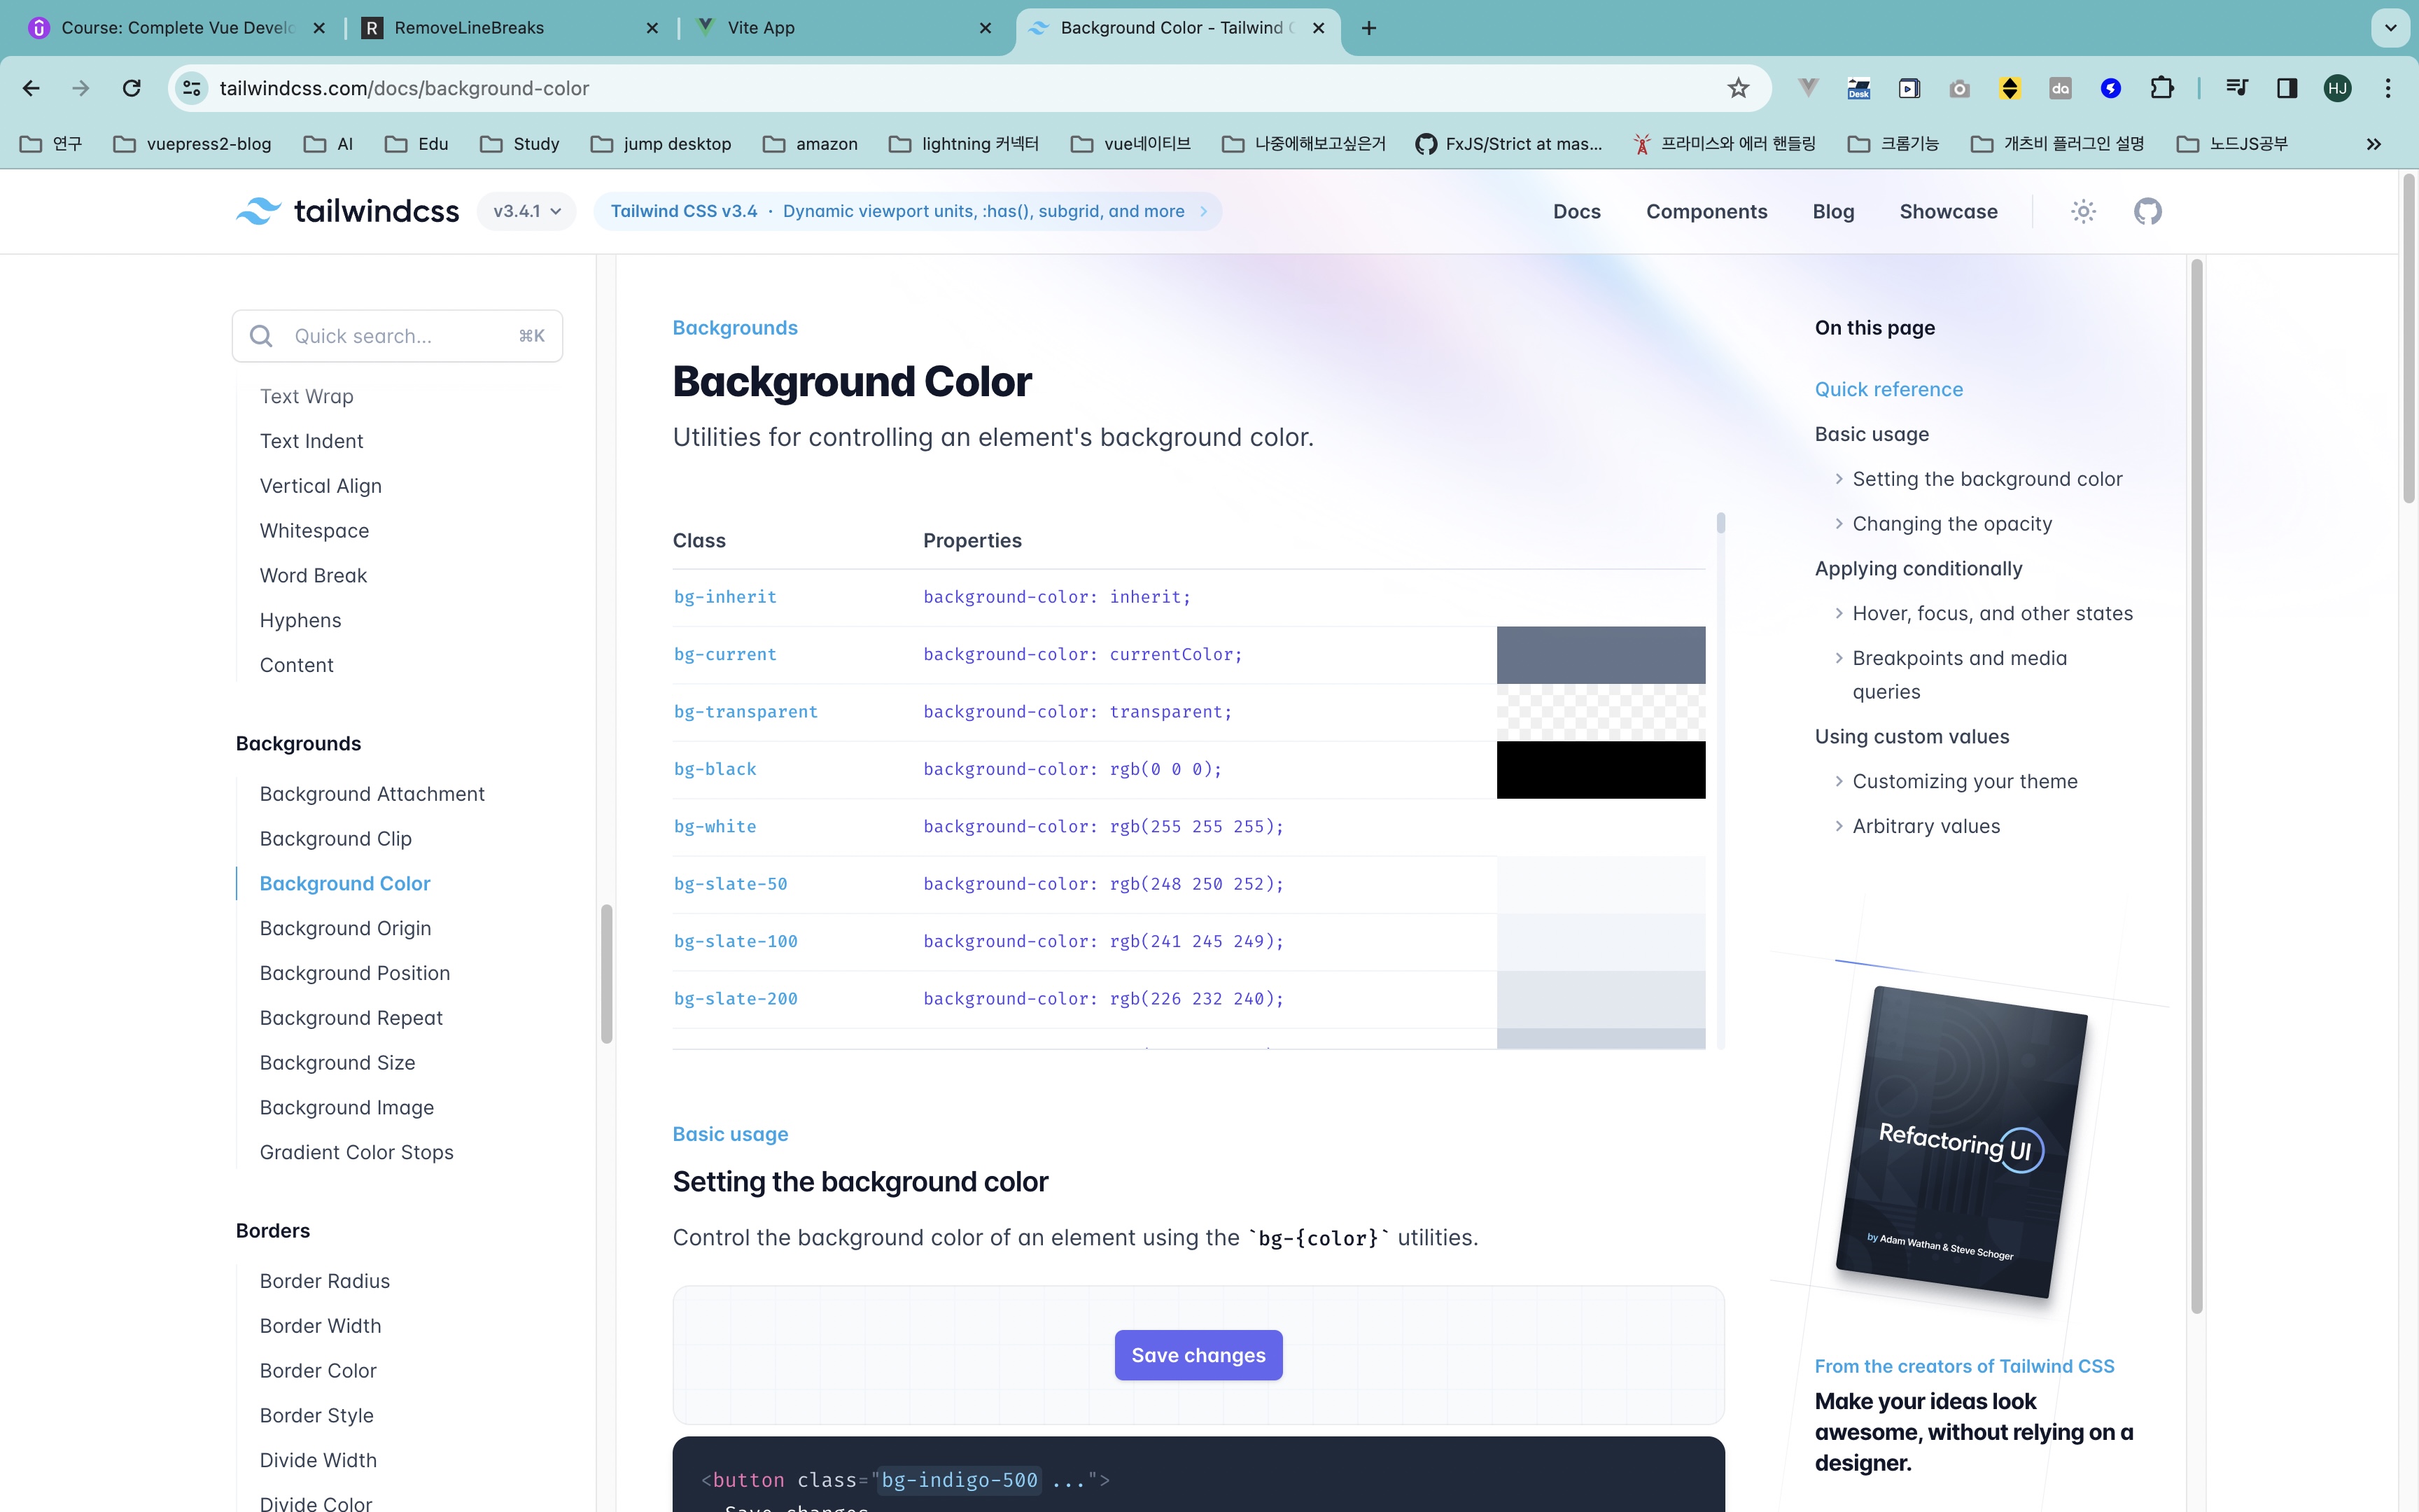
Task: Click the bg-black color swatch
Action: (x=1600, y=769)
